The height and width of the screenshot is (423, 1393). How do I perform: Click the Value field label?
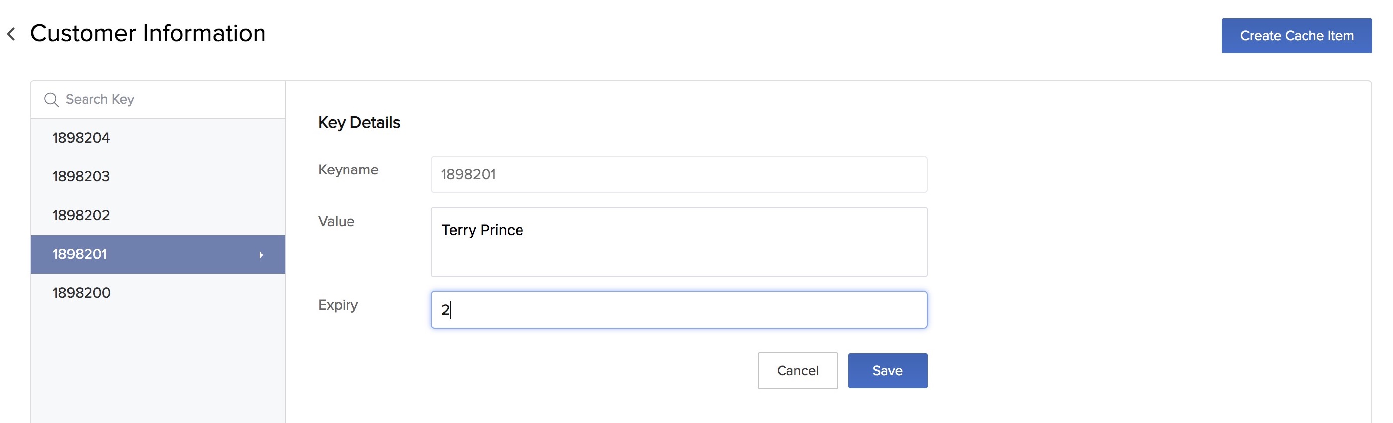(337, 221)
